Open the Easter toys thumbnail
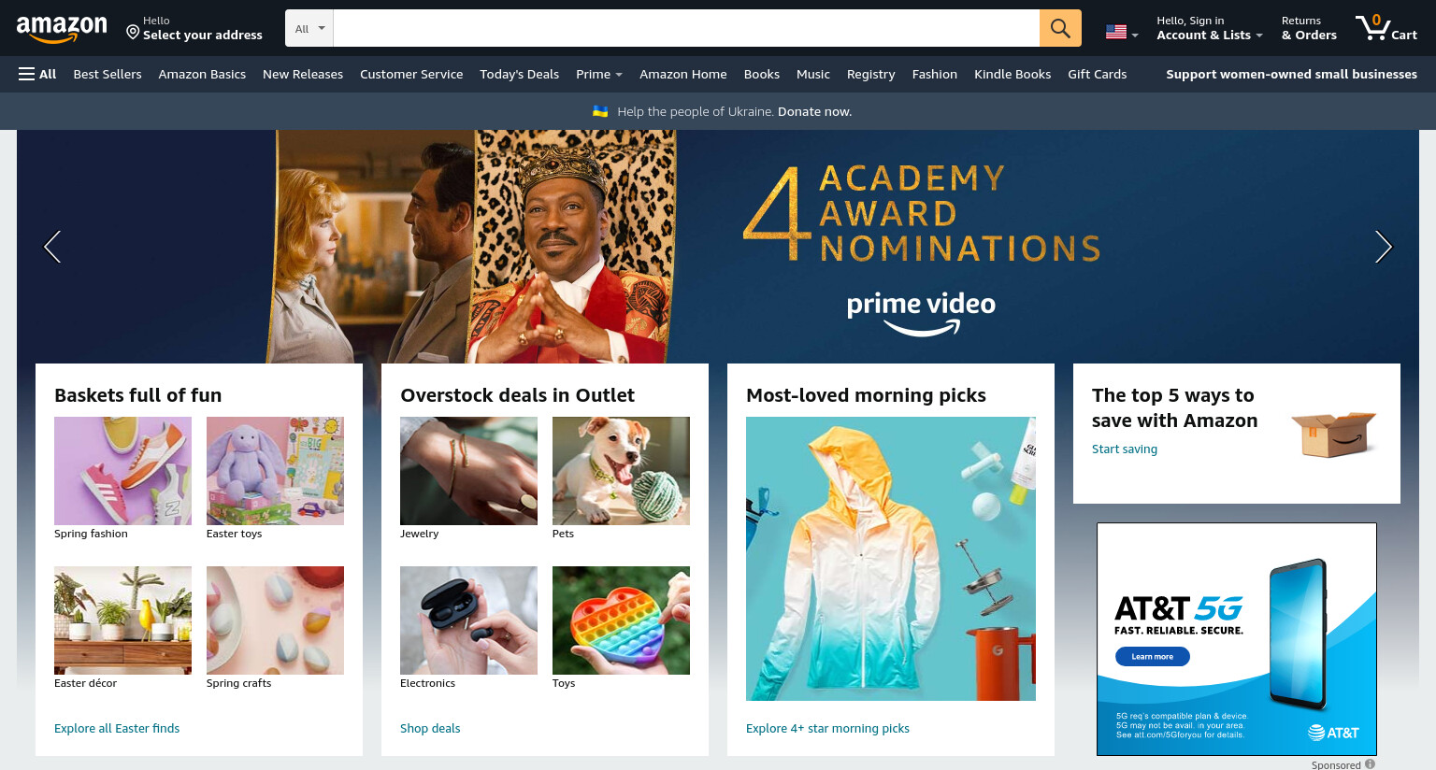This screenshot has width=1436, height=770. point(275,471)
